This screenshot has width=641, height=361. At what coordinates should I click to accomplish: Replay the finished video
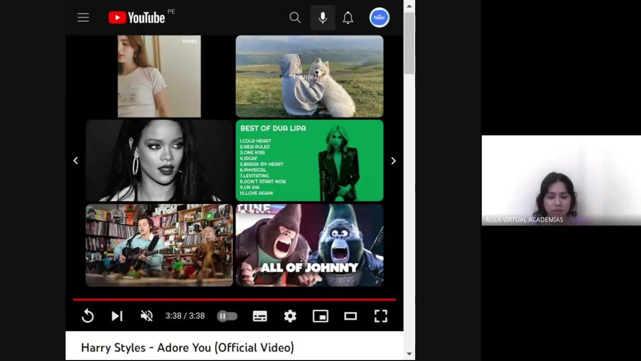[x=88, y=316]
